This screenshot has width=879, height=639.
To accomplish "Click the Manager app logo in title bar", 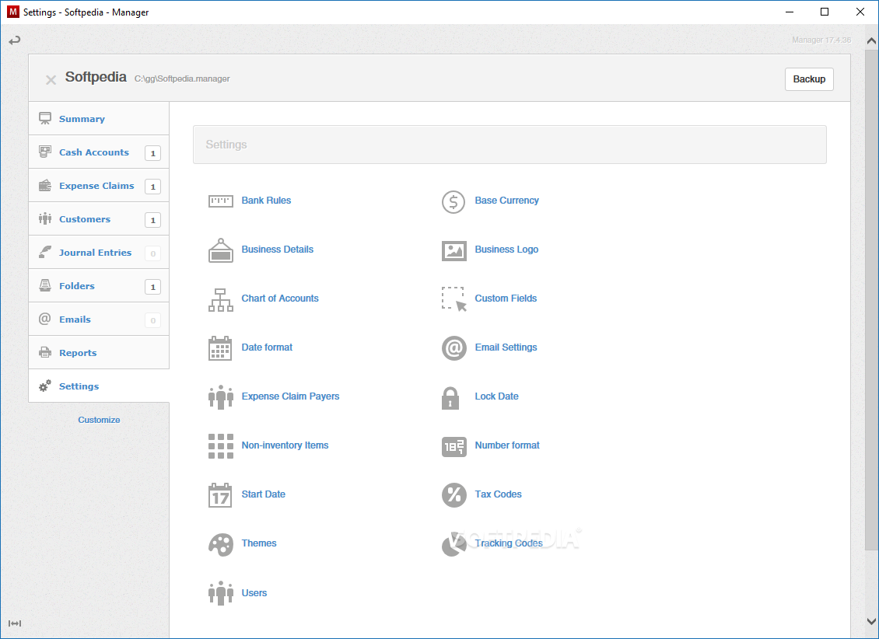I will [x=12, y=12].
